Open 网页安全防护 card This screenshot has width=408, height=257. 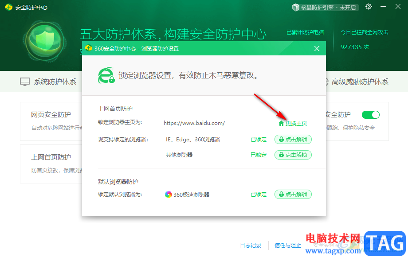51,121
